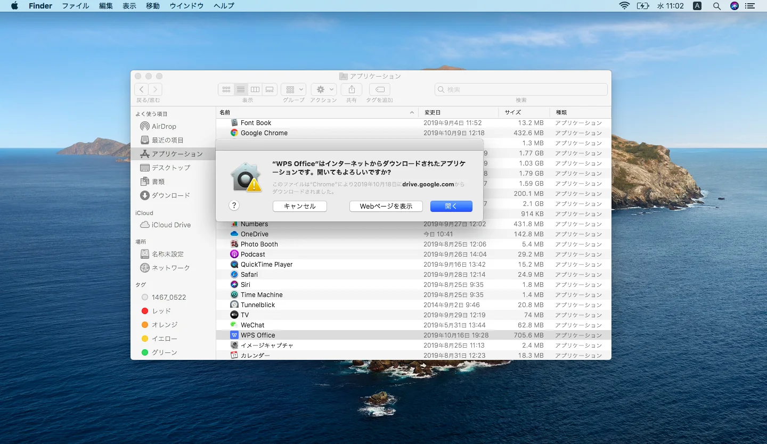The image size is (767, 444).
Task: Open the ヘルプ menu
Action: coord(224,6)
